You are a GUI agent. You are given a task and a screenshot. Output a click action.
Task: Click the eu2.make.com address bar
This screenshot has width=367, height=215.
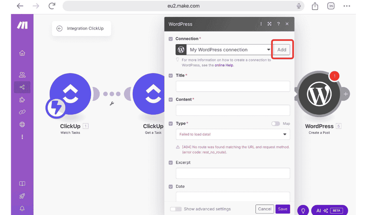point(183,6)
